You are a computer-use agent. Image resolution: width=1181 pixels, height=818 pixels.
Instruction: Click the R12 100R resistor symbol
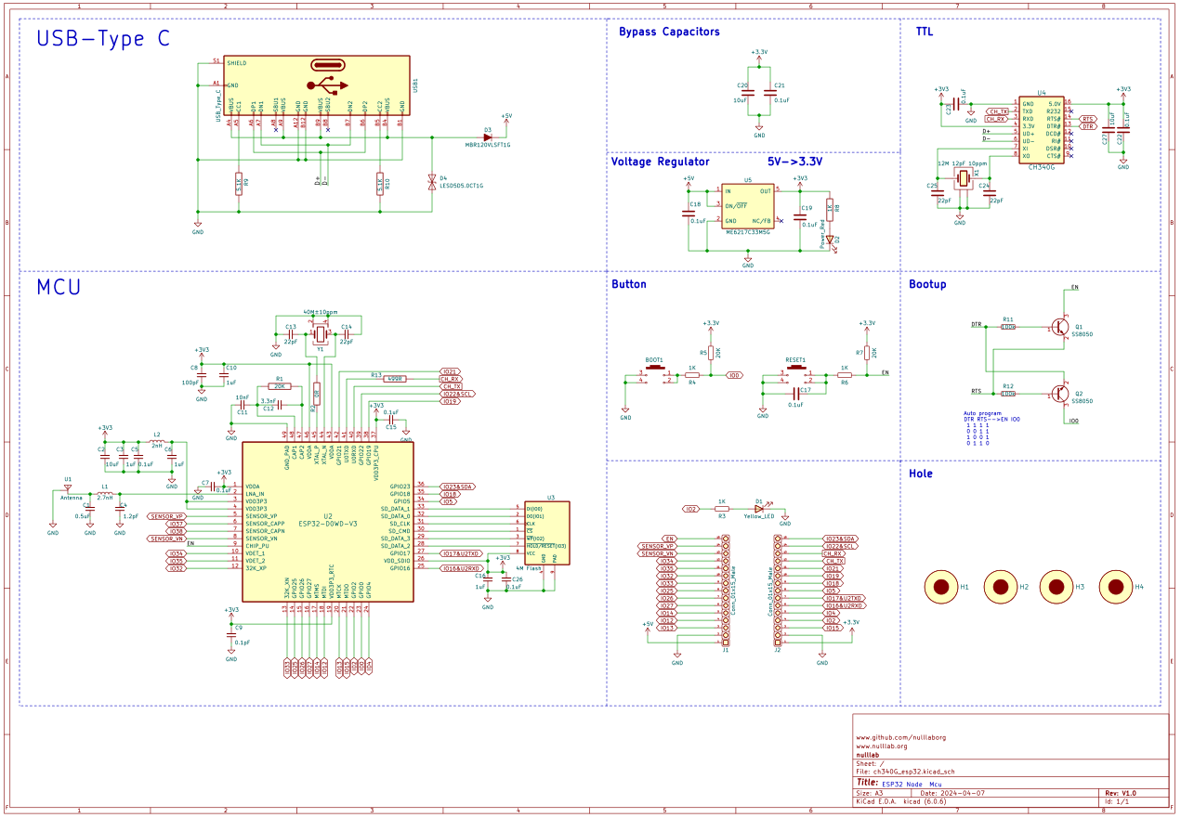(1008, 394)
